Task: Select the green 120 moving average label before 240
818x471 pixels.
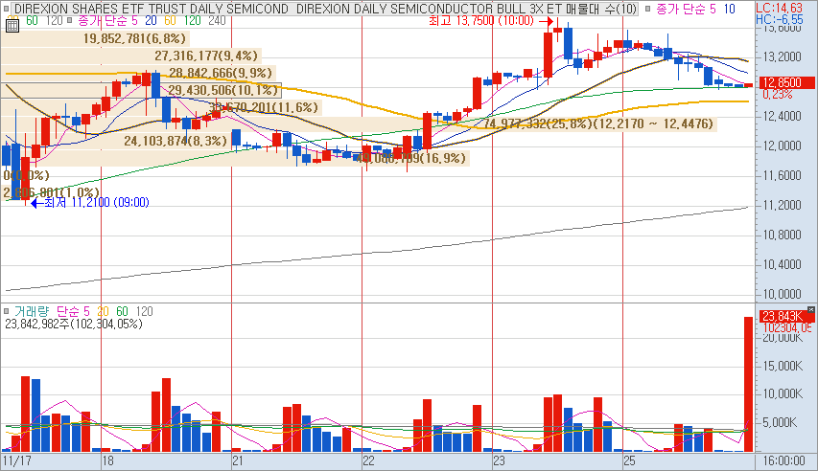Action: (193, 20)
